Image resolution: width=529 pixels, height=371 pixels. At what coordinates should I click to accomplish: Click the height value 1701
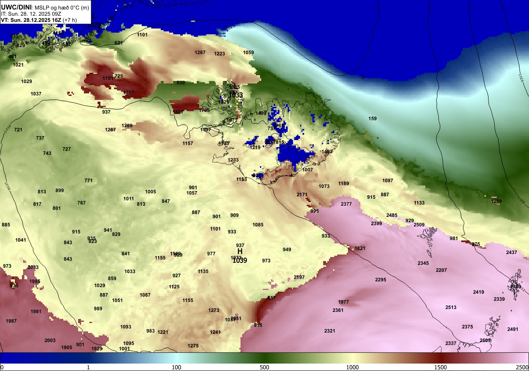(108, 78)
